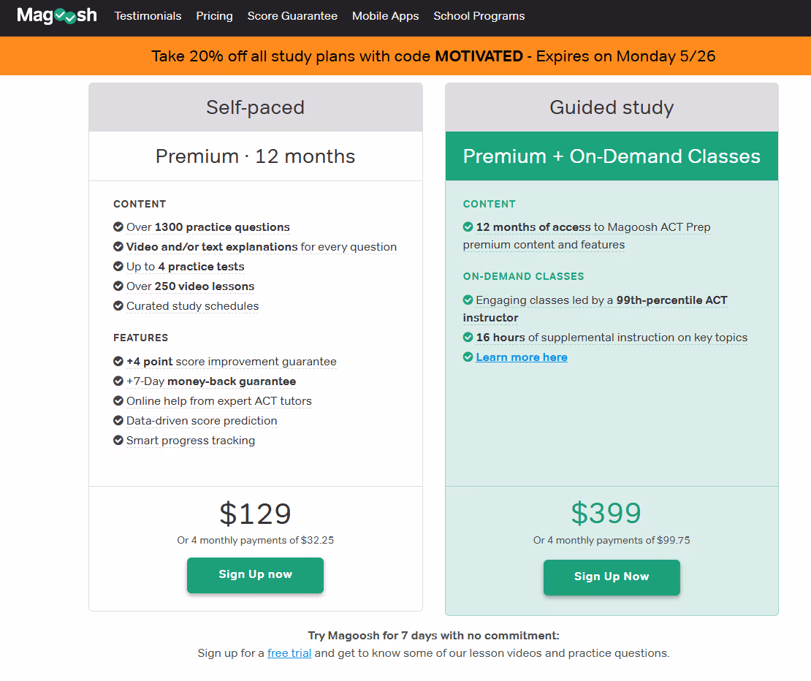The width and height of the screenshot is (811, 681).
Task: Follow the Learn more here link
Action: tap(522, 357)
